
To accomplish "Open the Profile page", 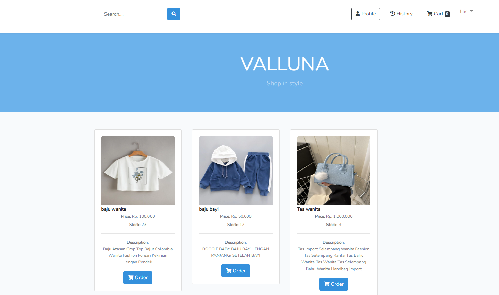I will point(366,14).
